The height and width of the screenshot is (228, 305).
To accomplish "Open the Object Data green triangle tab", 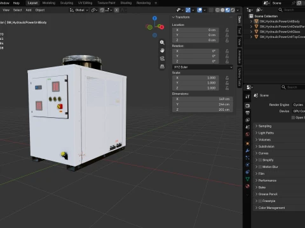I will pyautogui.click(x=247, y=179).
